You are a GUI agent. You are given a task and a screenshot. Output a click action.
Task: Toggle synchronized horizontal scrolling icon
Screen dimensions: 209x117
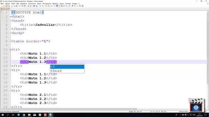[x=48, y=6]
